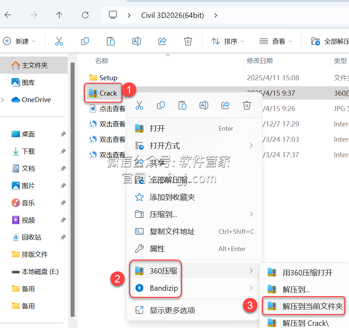This screenshot has height=328, width=349.
Task: Choose 复制文件地址 in context menu
Action: pyautogui.click(x=195, y=231)
